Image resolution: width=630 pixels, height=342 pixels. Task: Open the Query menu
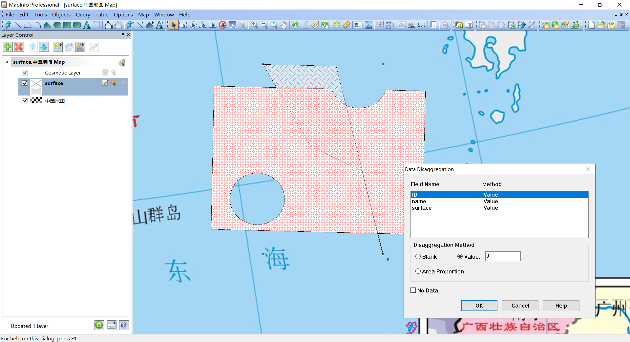click(x=83, y=14)
